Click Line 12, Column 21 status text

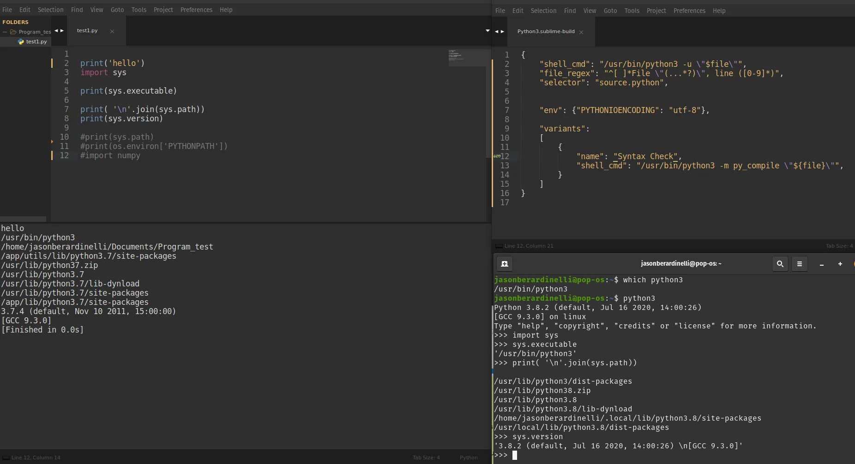[529, 246]
